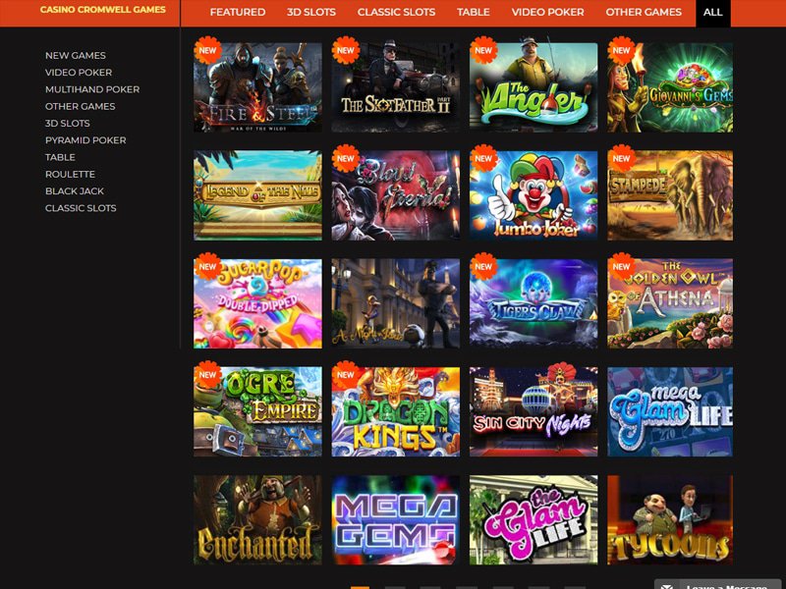Select the Giovanni's Gems game tile
Viewport: 786px width, 589px height.
[670, 87]
